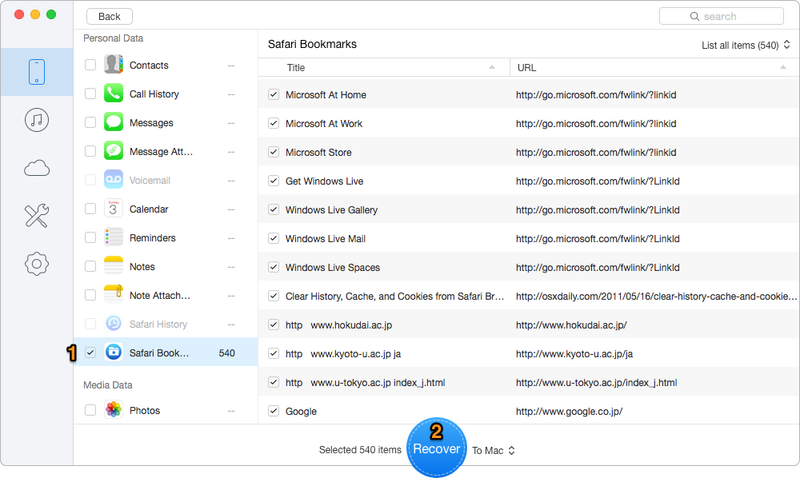Uncheck the Get Windows Live bookmark
This screenshot has height=478, width=800.
[x=274, y=181]
